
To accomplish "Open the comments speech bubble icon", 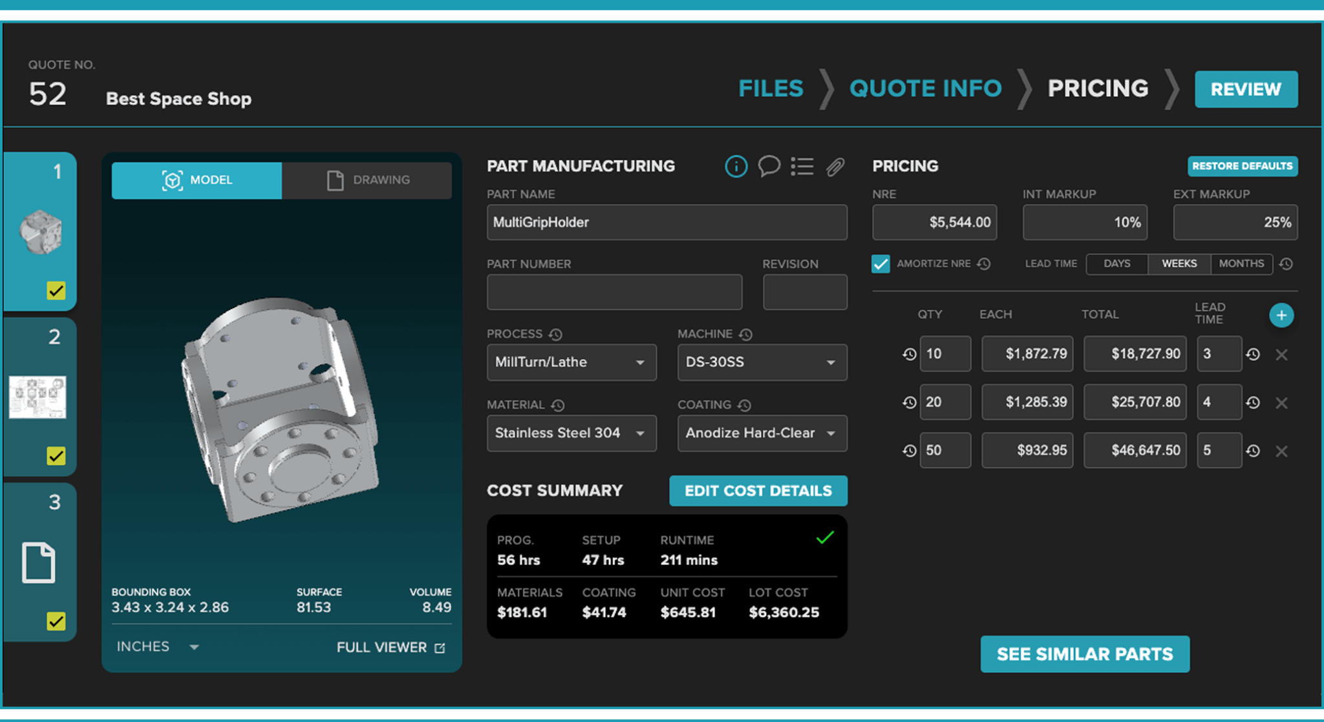I will (x=769, y=167).
